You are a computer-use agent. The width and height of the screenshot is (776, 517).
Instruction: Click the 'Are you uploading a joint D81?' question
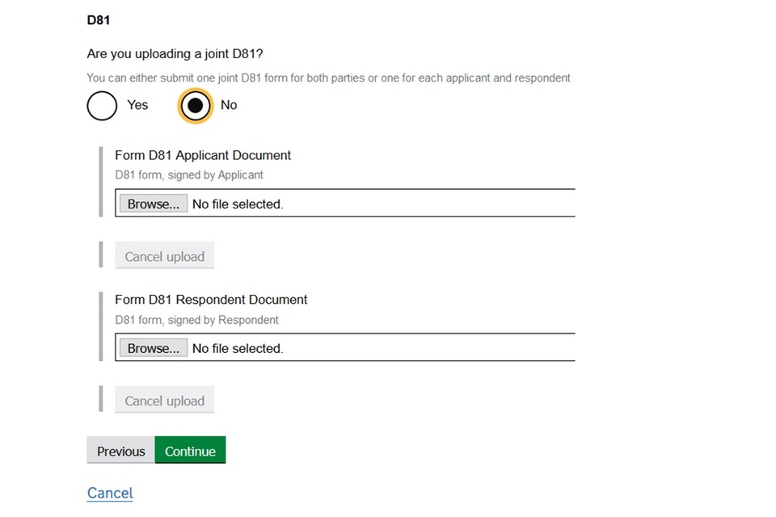pos(175,54)
